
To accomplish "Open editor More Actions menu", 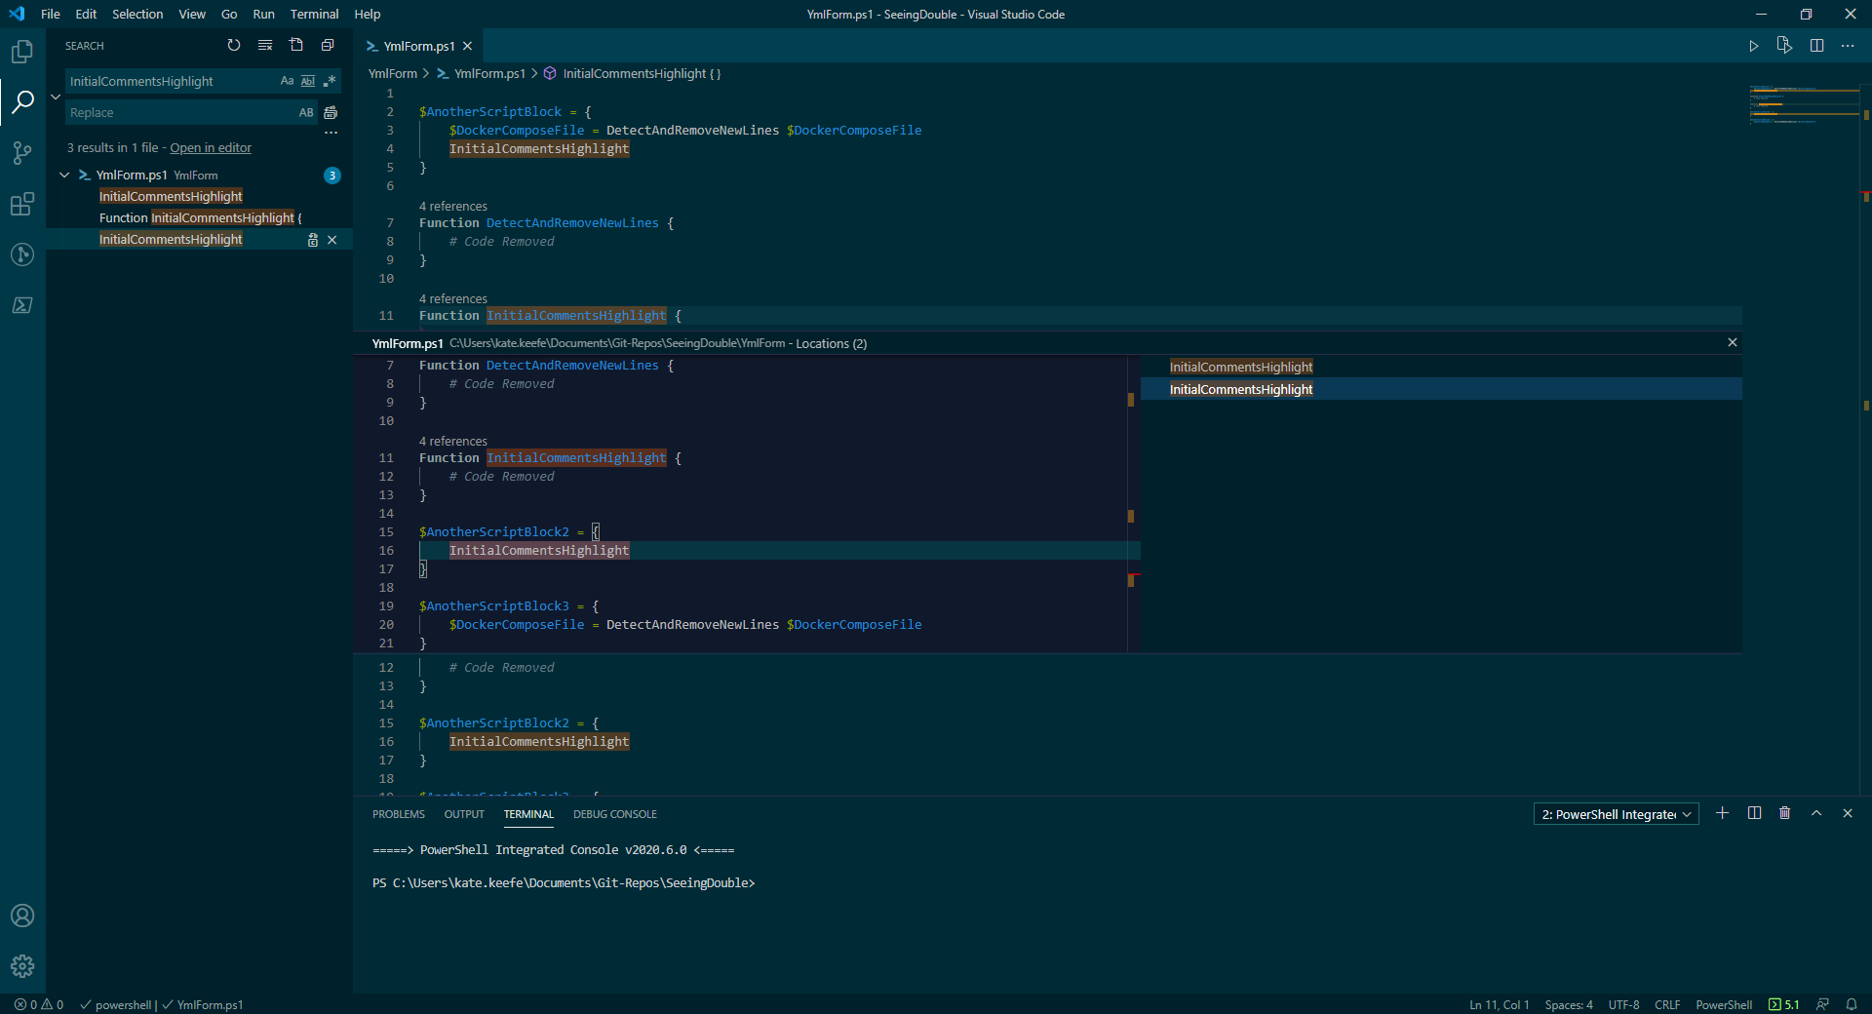I will pyautogui.click(x=1848, y=46).
